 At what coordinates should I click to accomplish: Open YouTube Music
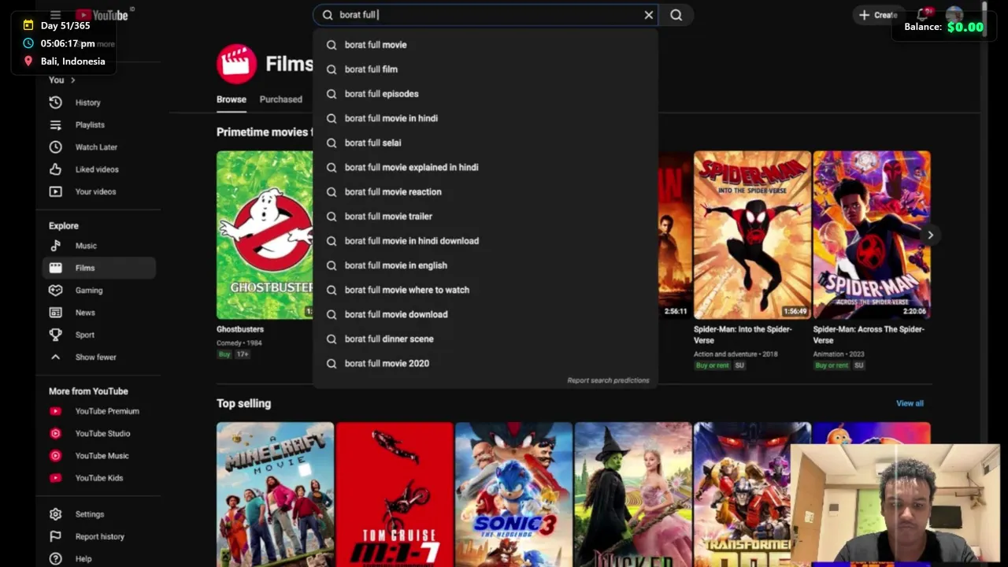coord(99,455)
